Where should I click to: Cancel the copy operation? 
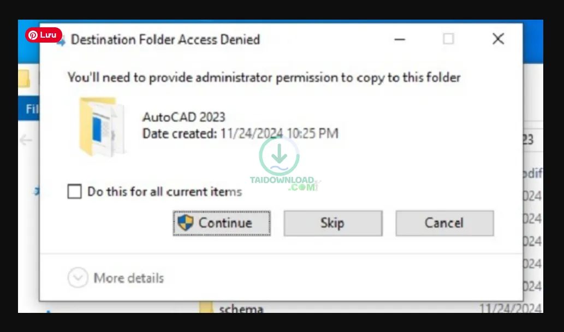click(444, 223)
